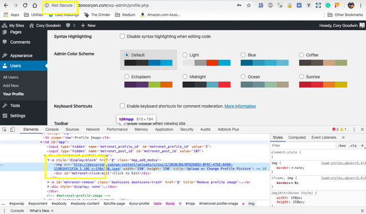Open the Network tab
366x214 pixels.
(x=93, y=130)
